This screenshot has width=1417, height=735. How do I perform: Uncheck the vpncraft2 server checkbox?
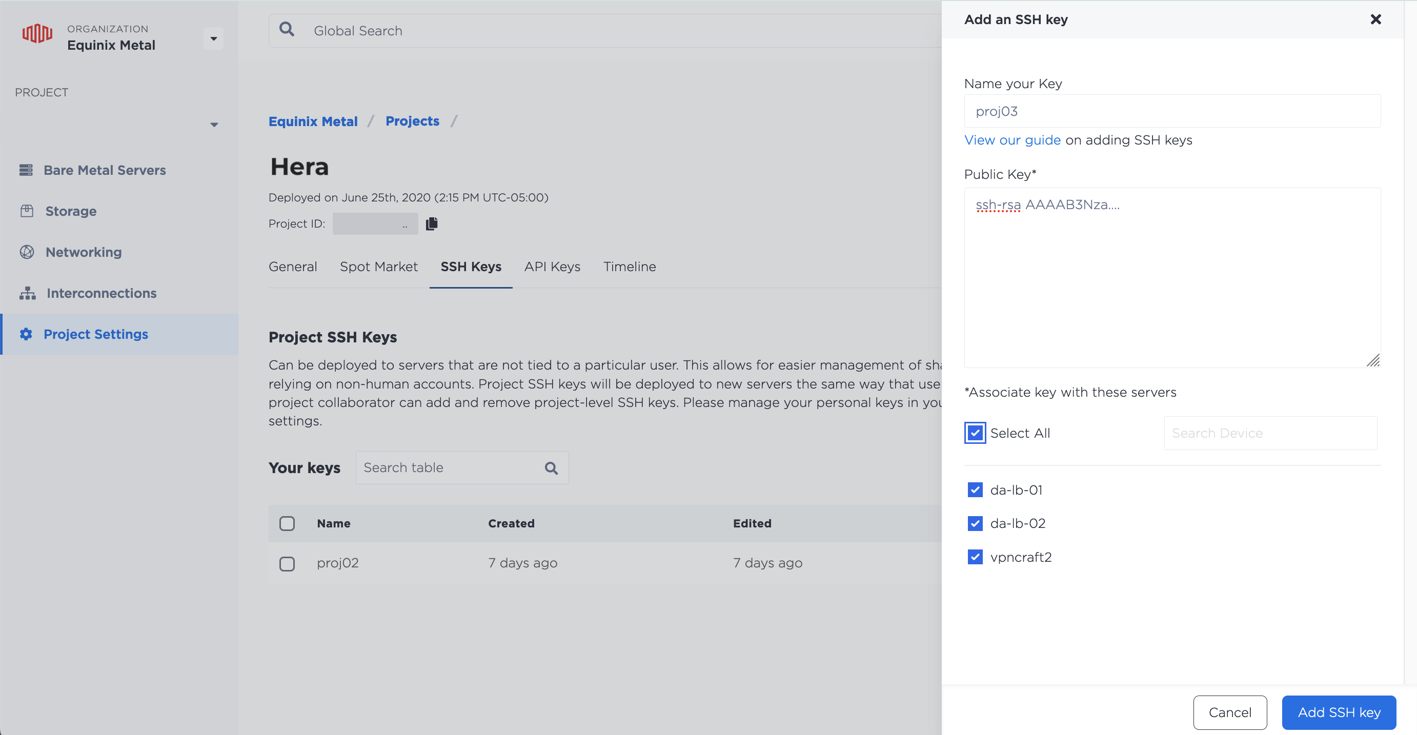(x=975, y=557)
